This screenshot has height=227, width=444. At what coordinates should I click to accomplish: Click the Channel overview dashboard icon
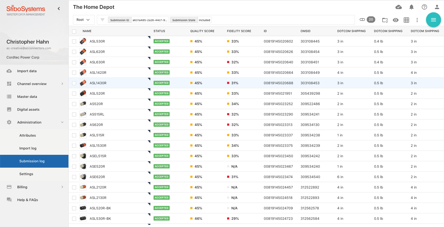click(9, 84)
